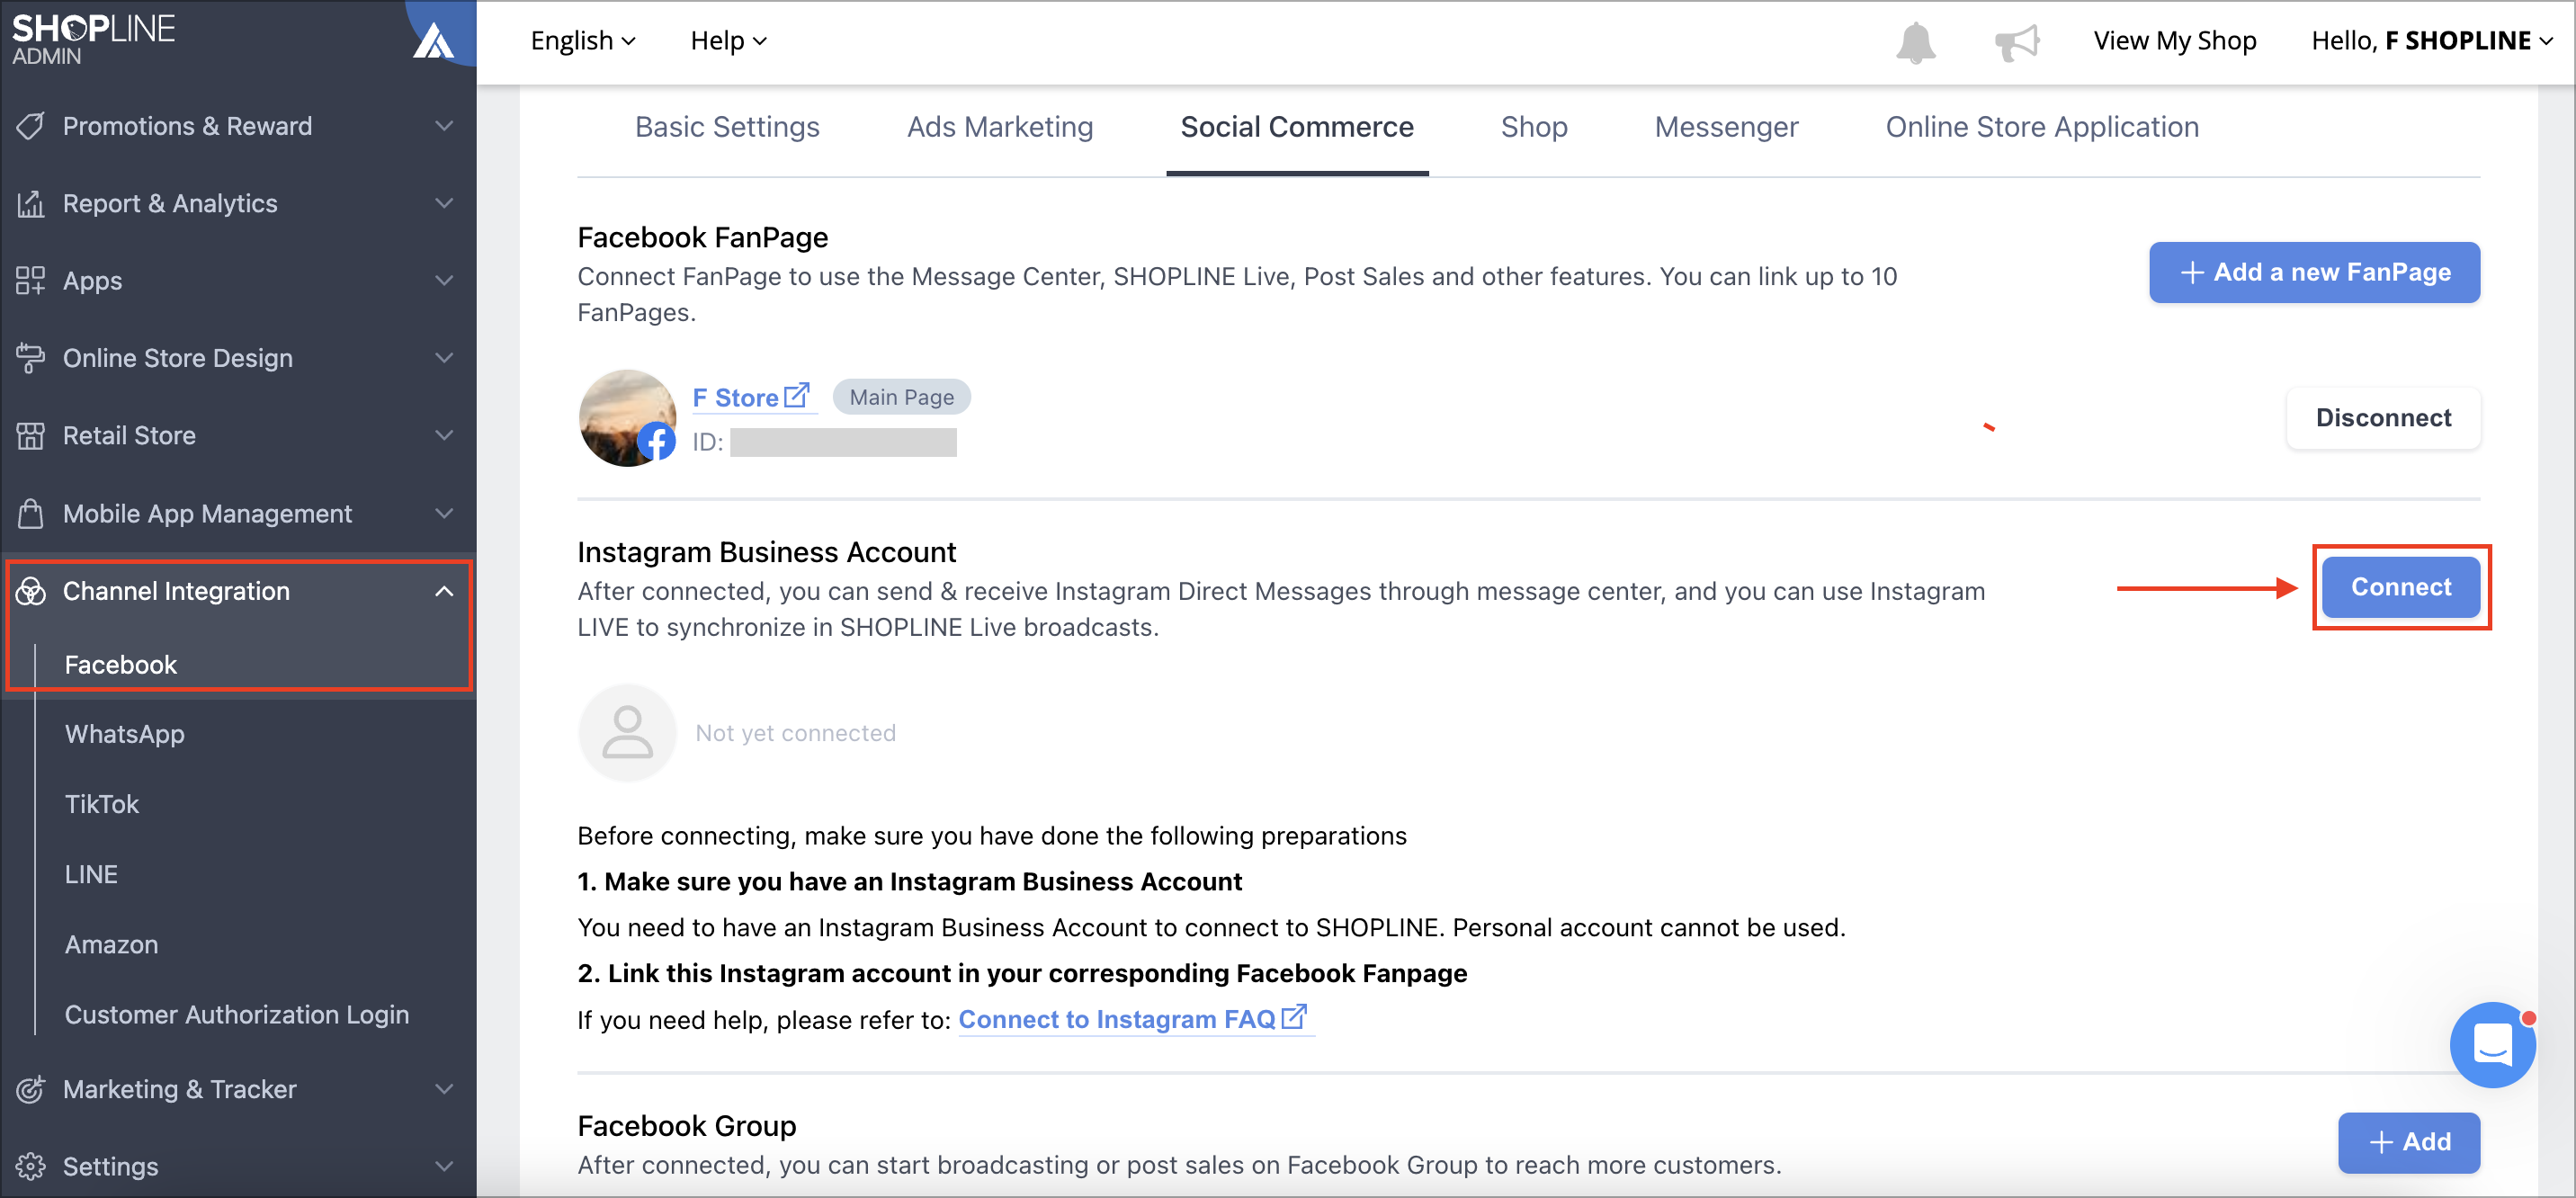The width and height of the screenshot is (2576, 1198).
Task: Select the Social Commerce tab
Action: coord(1297,127)
